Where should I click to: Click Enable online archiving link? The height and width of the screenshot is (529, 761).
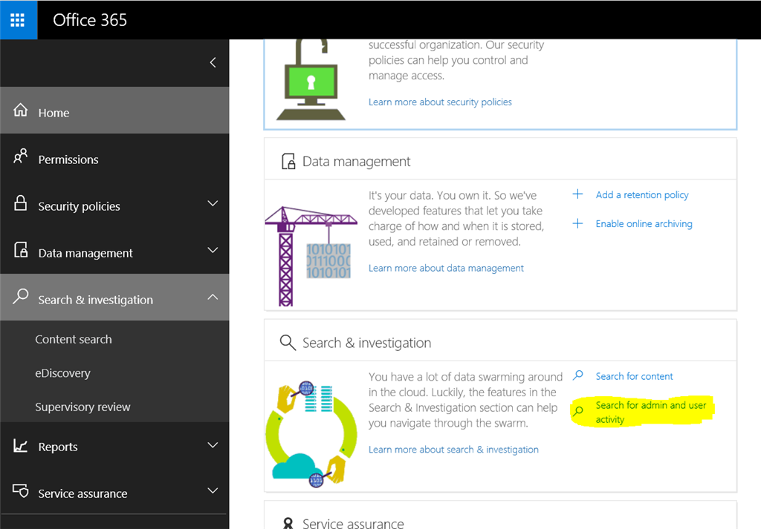(644, 224)
